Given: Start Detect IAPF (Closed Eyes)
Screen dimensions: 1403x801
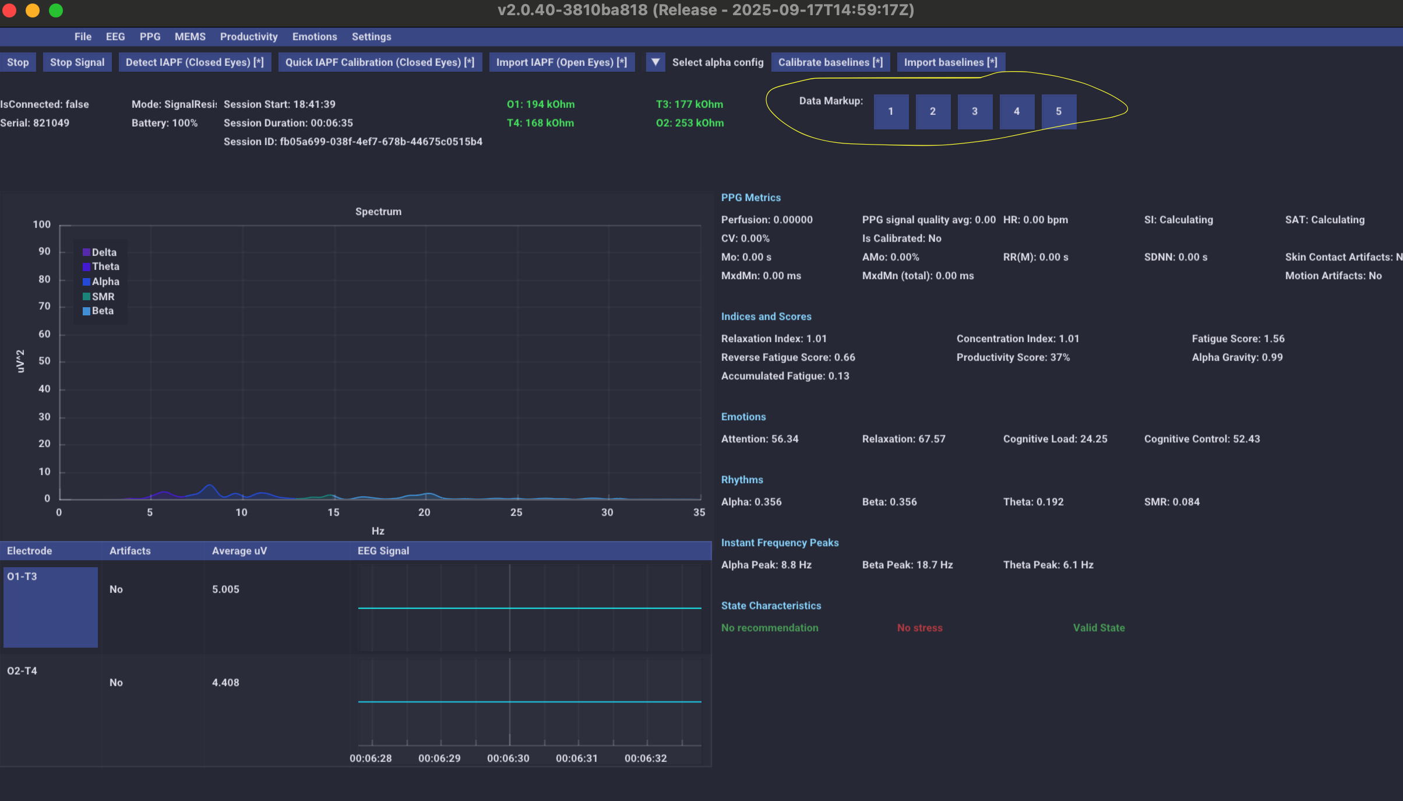Looking at the screenshot, I should pos(195,62).
